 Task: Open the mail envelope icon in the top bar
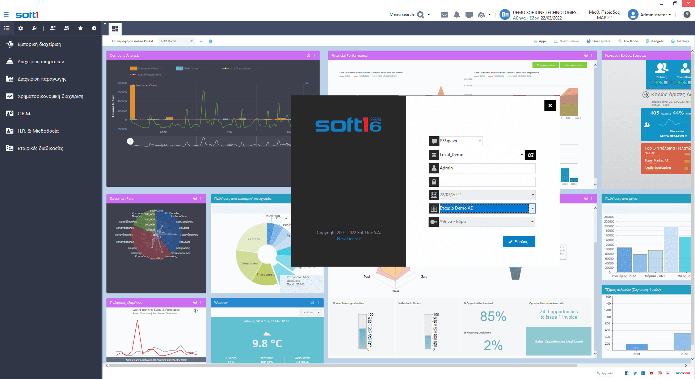445,15
